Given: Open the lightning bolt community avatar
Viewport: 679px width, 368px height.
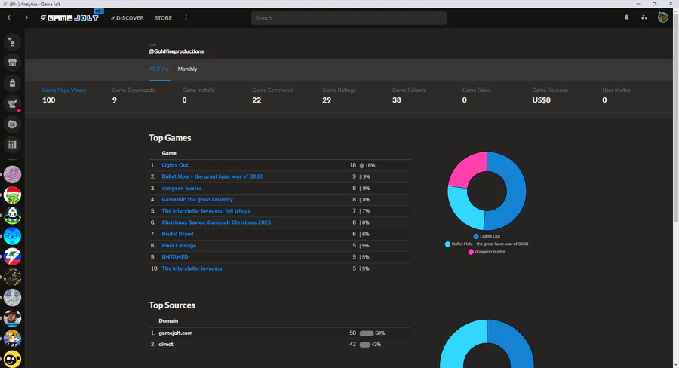Looking at the screenshot, I should (x=12, y=256).
